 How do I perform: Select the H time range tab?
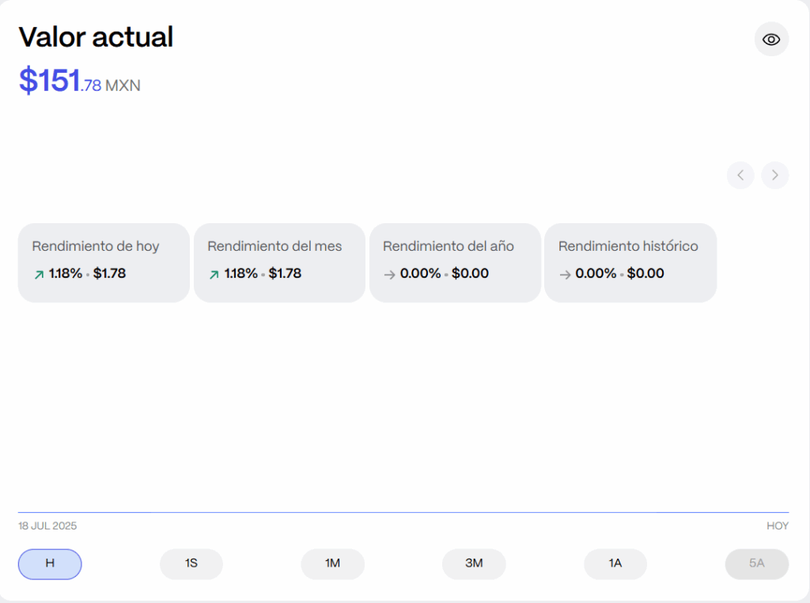50,564
